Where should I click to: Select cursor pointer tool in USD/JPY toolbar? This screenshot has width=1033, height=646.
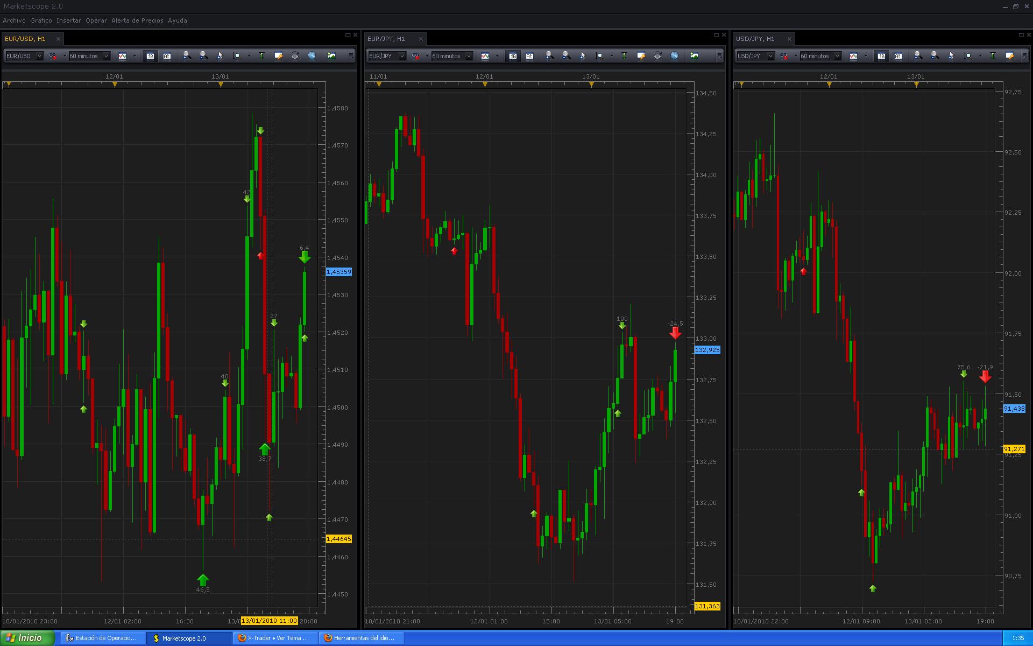951,56
